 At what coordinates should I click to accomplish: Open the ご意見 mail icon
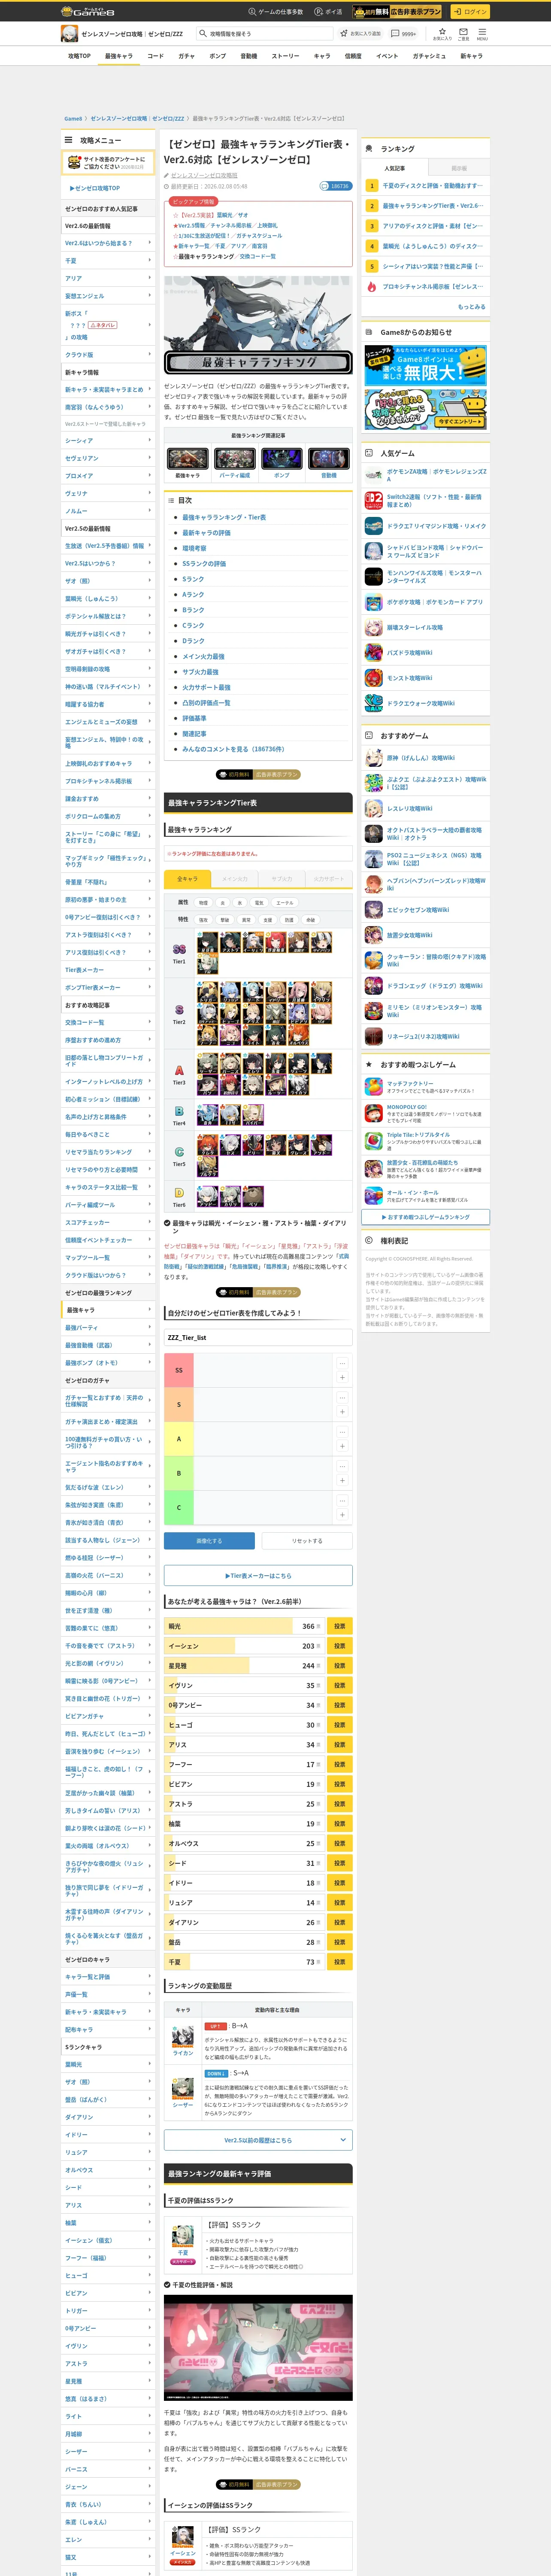463,33
